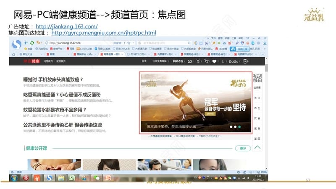
Task: Expand the BoBo dropdown
Action: tap(234, 61)
